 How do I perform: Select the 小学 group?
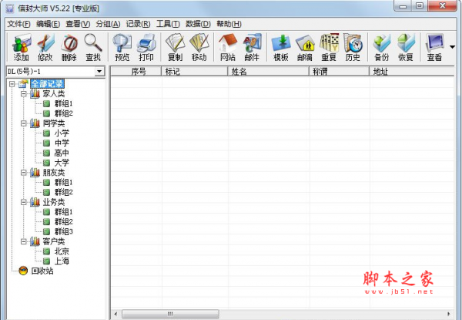(x=62, y=133)
